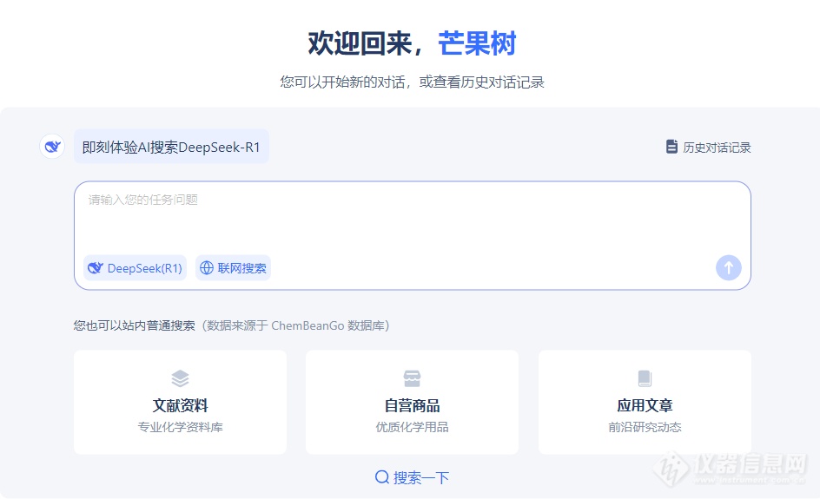Click the store icon above 自营商品
The height and width of the screenshot is (499, 820).
coord(412,378)
